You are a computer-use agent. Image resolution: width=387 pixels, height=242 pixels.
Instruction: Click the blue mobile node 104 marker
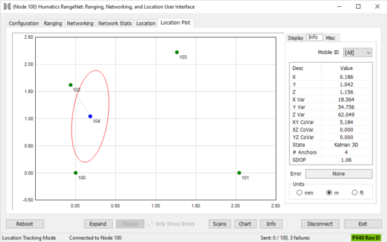[x=91, y=116]
